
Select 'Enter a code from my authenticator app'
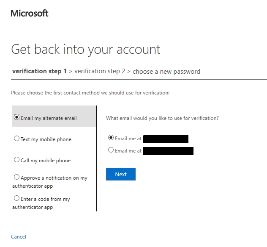[x=16, y=198]
